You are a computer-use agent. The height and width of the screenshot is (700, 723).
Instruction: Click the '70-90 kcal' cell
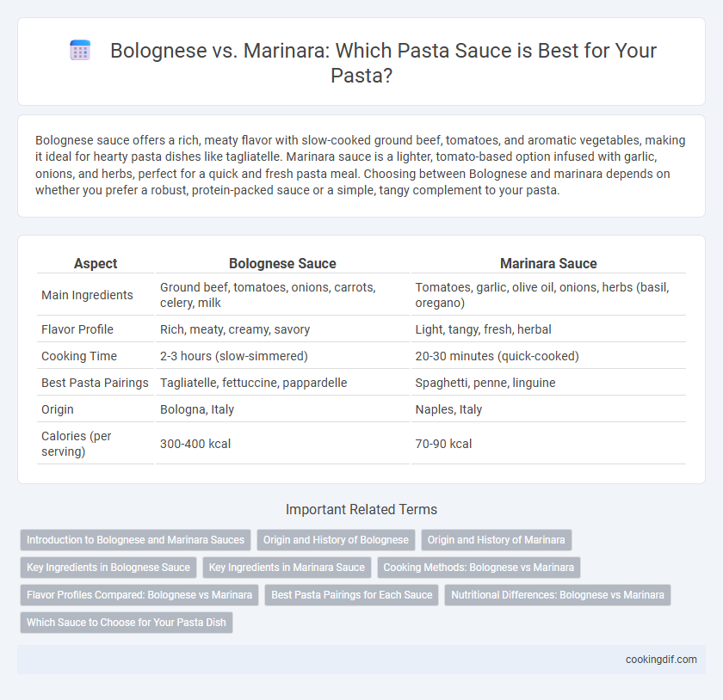(x=548, y=444)
